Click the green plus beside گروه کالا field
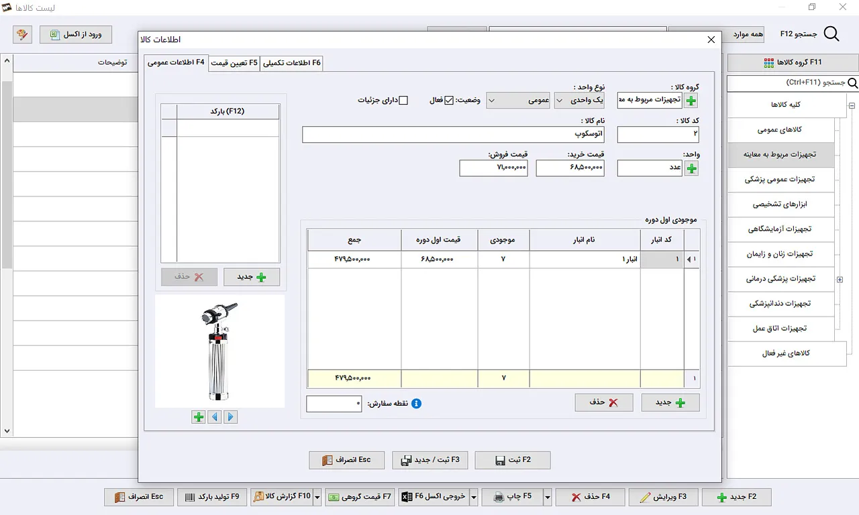 point(691,101)
